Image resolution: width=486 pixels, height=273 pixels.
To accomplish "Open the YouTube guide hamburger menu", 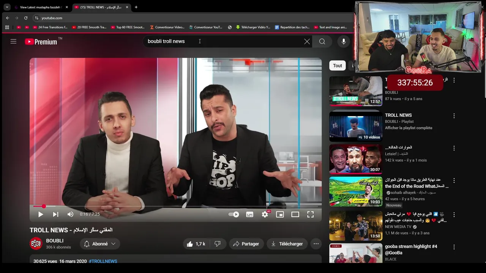I will 13,41.
